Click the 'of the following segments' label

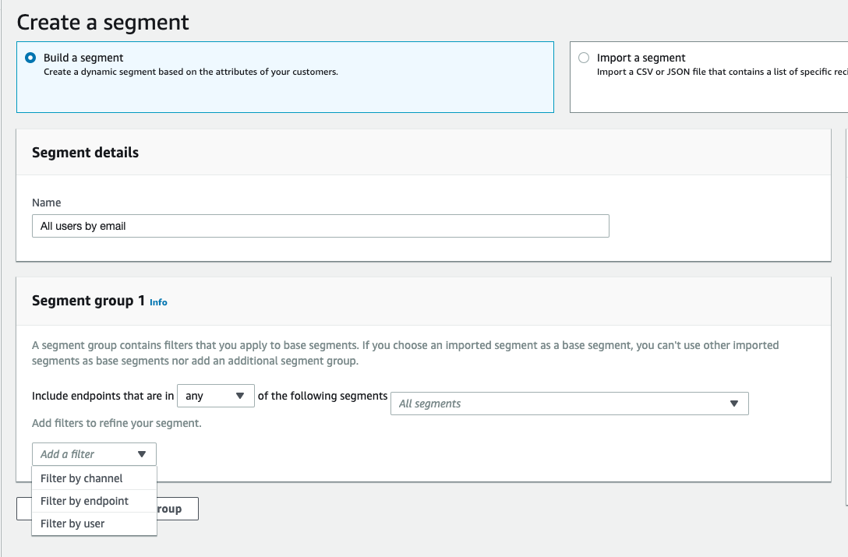[323, 396]
